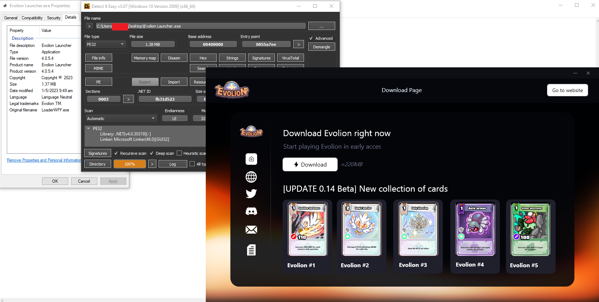Click the Detect It Easy title bar icon
The image size is (599, 302).
point(87,6)
